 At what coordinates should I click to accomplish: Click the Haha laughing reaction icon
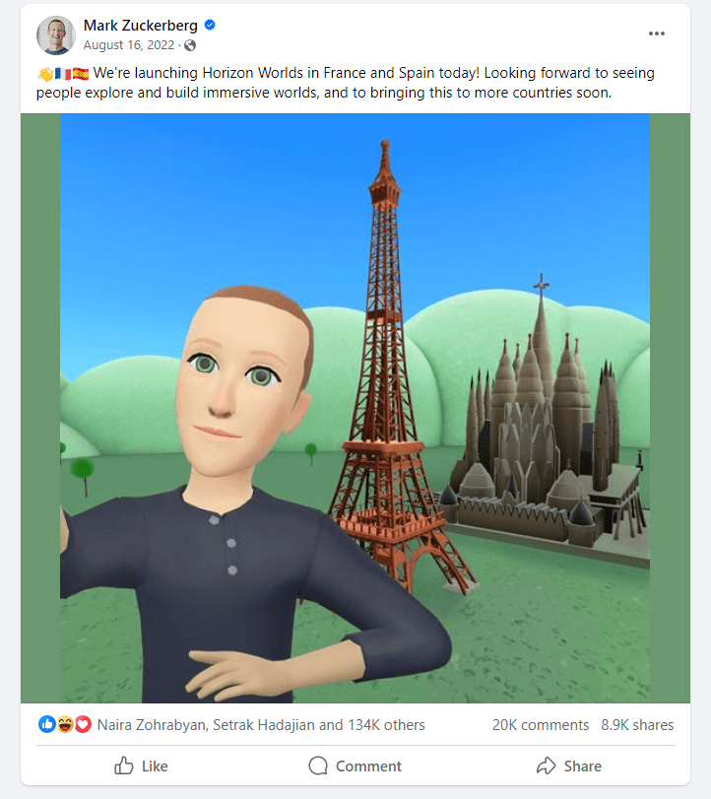(x=65, y=724)
